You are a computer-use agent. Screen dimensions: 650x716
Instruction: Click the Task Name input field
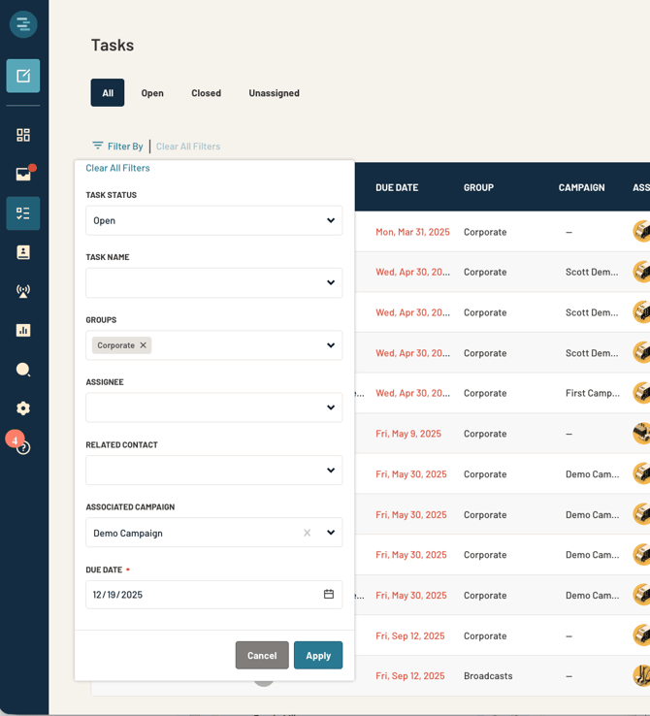pos(202,283)
